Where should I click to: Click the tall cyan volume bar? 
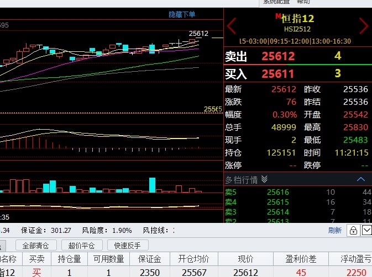pyautogui.click(x=153, y=185)
